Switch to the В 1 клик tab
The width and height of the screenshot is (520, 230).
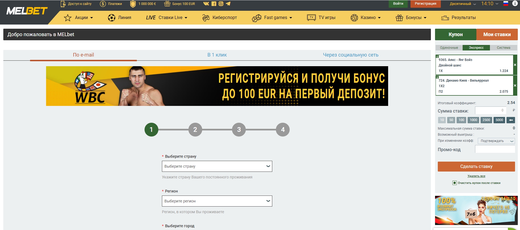217,55
